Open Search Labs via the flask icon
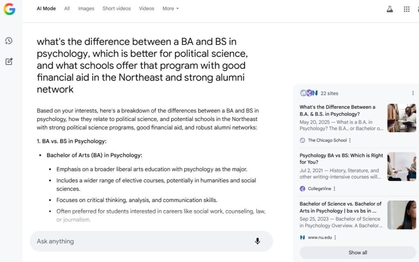Viewport: 419px width, 262px height. pos(390,9)
